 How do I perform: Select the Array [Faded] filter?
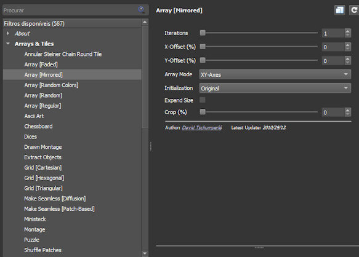[41, 65]
